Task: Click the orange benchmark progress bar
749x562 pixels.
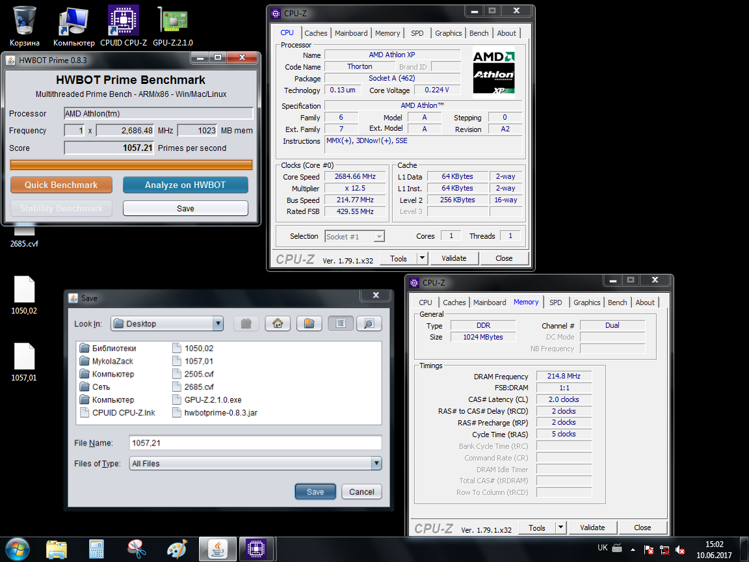Action: pyautogui.click(x=131, y=165)
